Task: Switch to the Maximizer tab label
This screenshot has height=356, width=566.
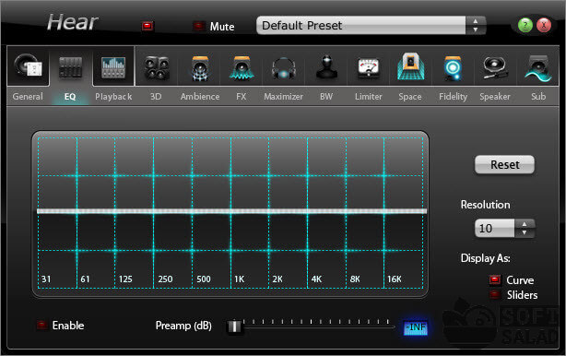Action: click(283, 97)
